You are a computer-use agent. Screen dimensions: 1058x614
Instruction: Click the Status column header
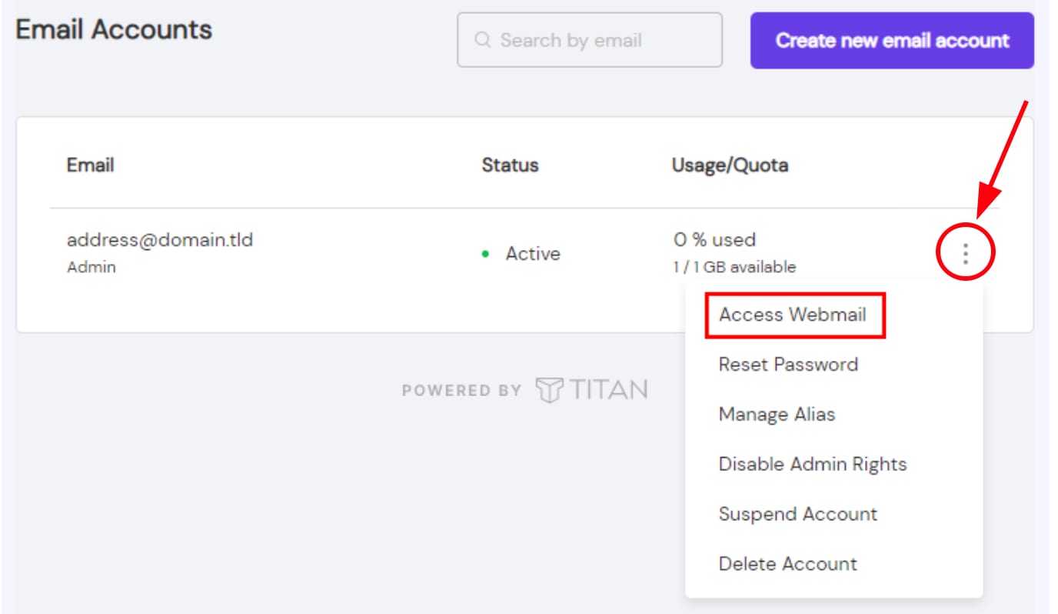[510, 164]
